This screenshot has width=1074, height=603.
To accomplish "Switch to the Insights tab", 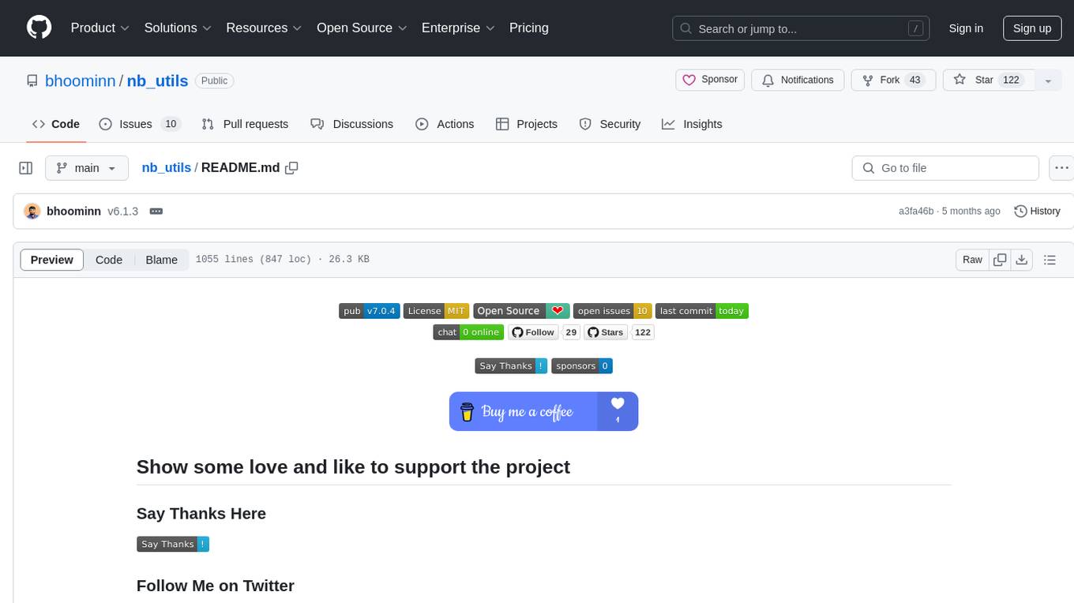I will click(x=693, y=124).
